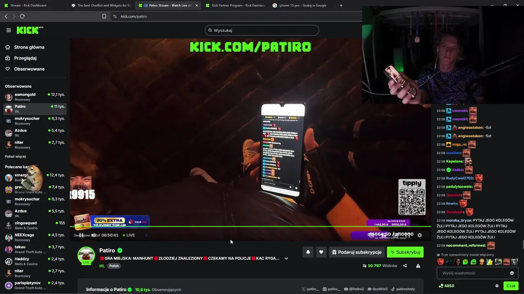Open TikTok profile patiroshoty
The height and width of the screenshot is (294, 524).
[402, 289]
